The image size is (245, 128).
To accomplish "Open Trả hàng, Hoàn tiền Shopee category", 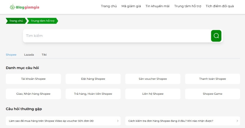I will (x=93, y=94).
